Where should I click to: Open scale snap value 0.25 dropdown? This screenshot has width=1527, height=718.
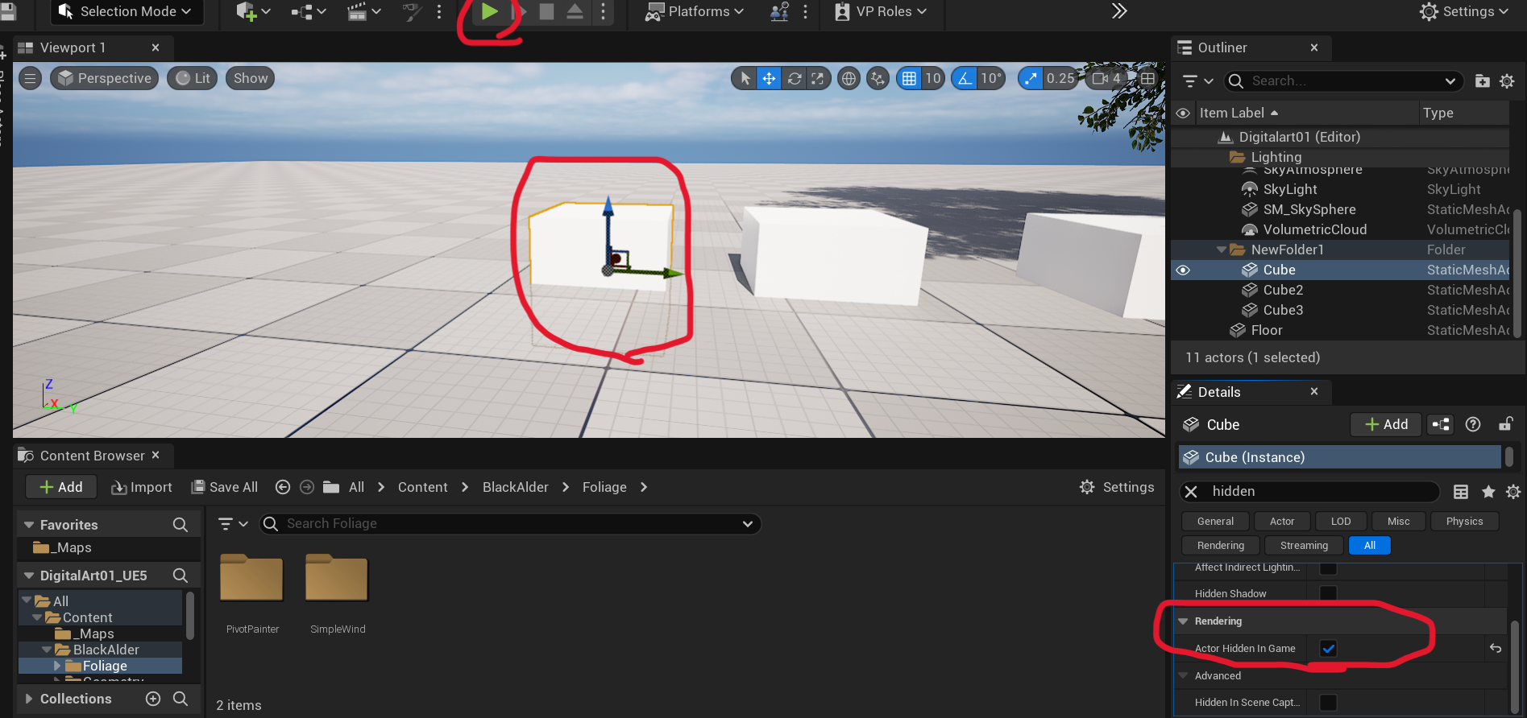tap(1060, 78)
